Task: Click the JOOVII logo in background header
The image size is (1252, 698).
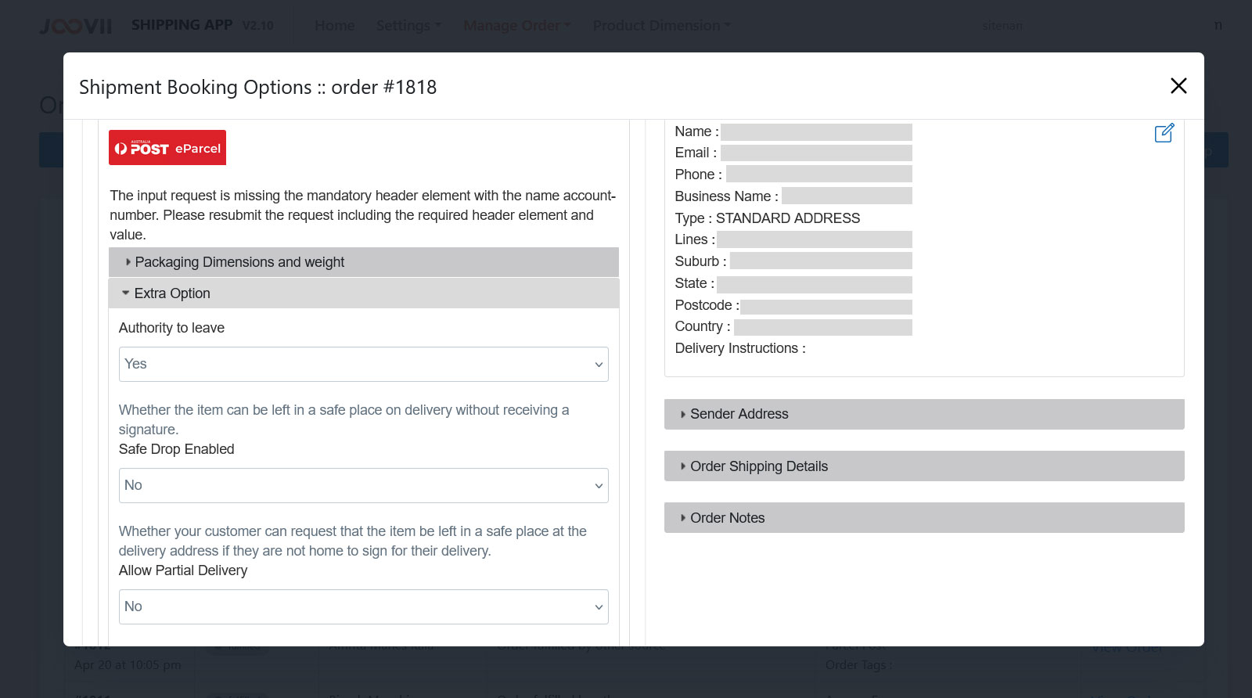Action: click(x=76, y=27)
